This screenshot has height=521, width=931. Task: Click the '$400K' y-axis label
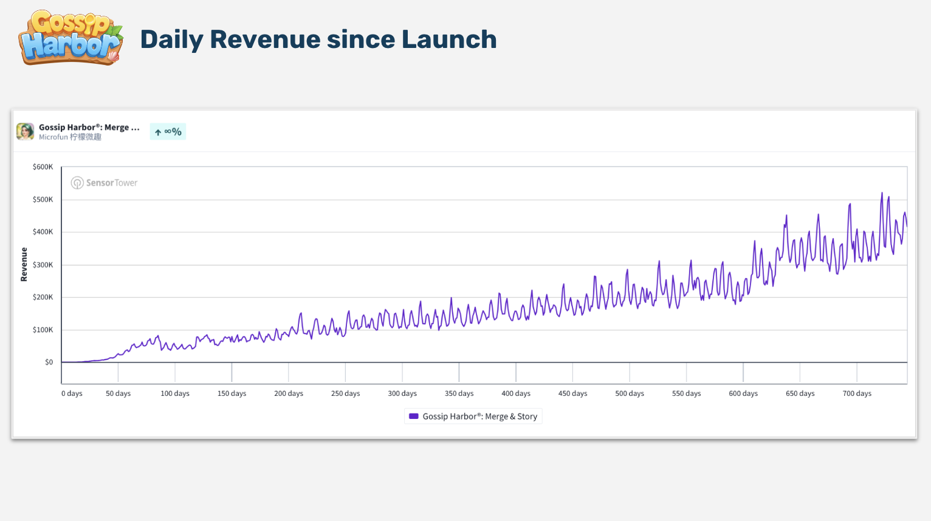[x=43, y=232]
